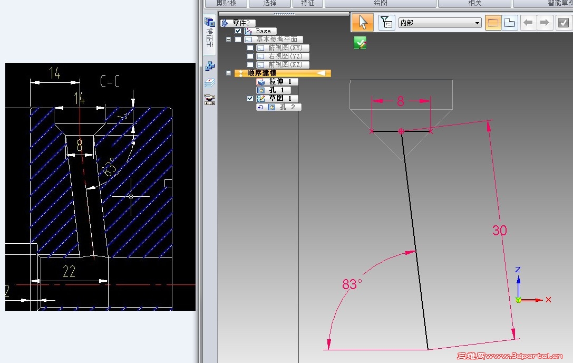Toggle the 基本参考平面 visibility checkbox
Viewport: 573px width, 363px height.
(x=238, y=40)
